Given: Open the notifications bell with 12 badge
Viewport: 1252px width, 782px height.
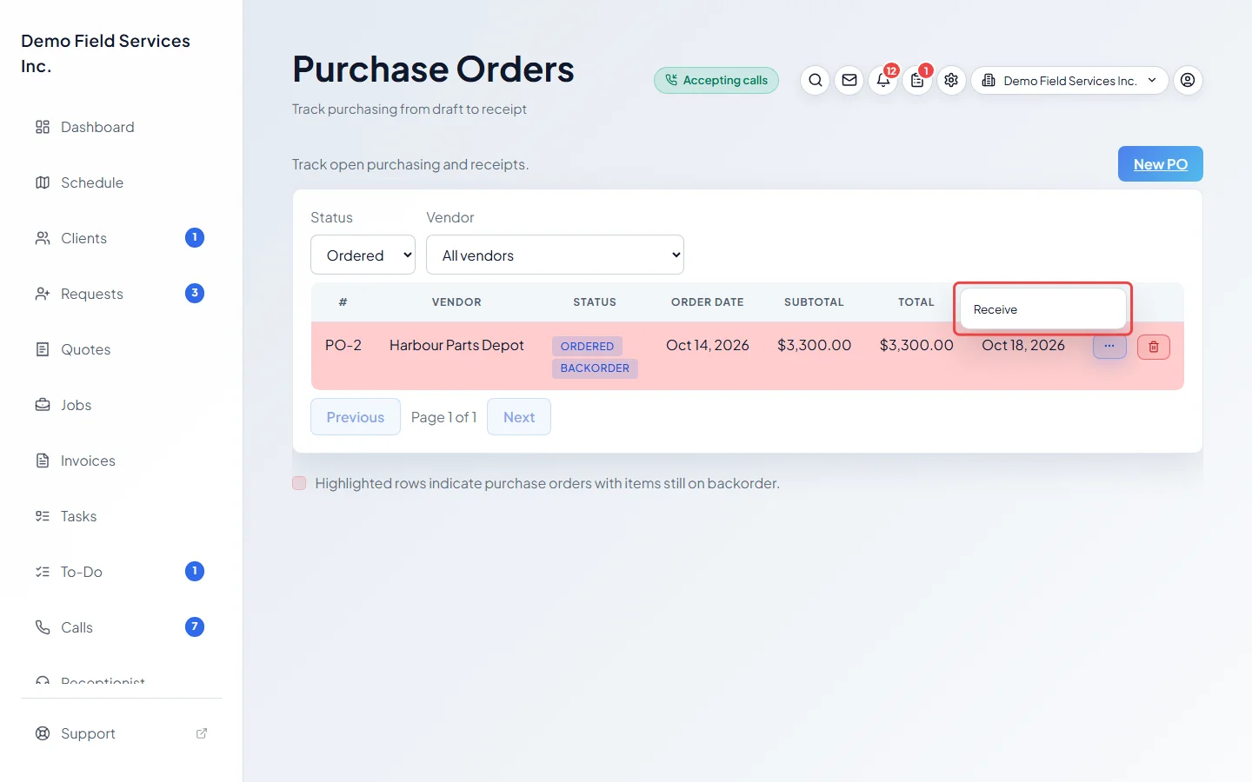Looking at the screenshot, I should [883, 80].
